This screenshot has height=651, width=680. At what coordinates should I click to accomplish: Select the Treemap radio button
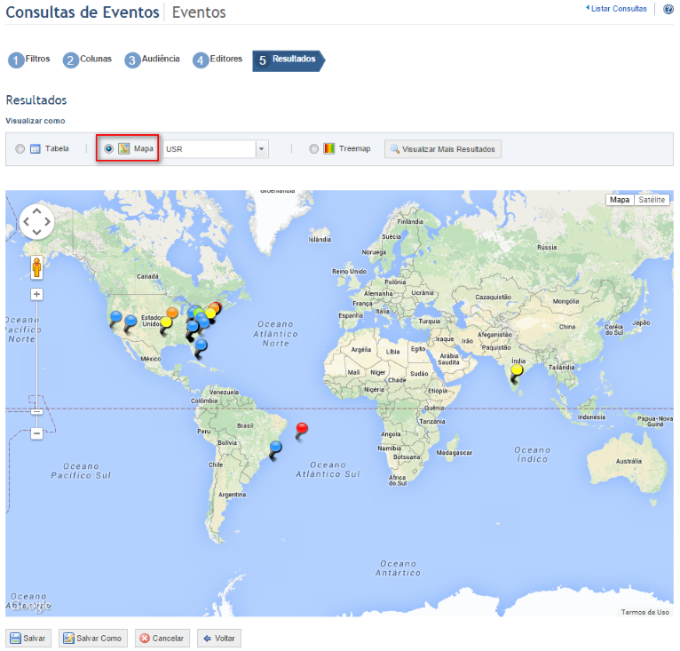313,149
